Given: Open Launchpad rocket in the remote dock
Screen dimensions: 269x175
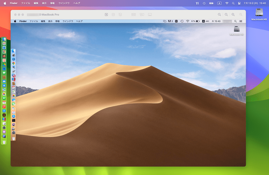Looking at the screenshot, I should [13, 55].
